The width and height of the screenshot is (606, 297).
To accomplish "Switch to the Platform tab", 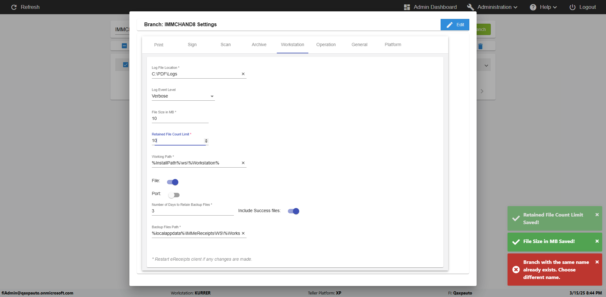I will point(393,45).
